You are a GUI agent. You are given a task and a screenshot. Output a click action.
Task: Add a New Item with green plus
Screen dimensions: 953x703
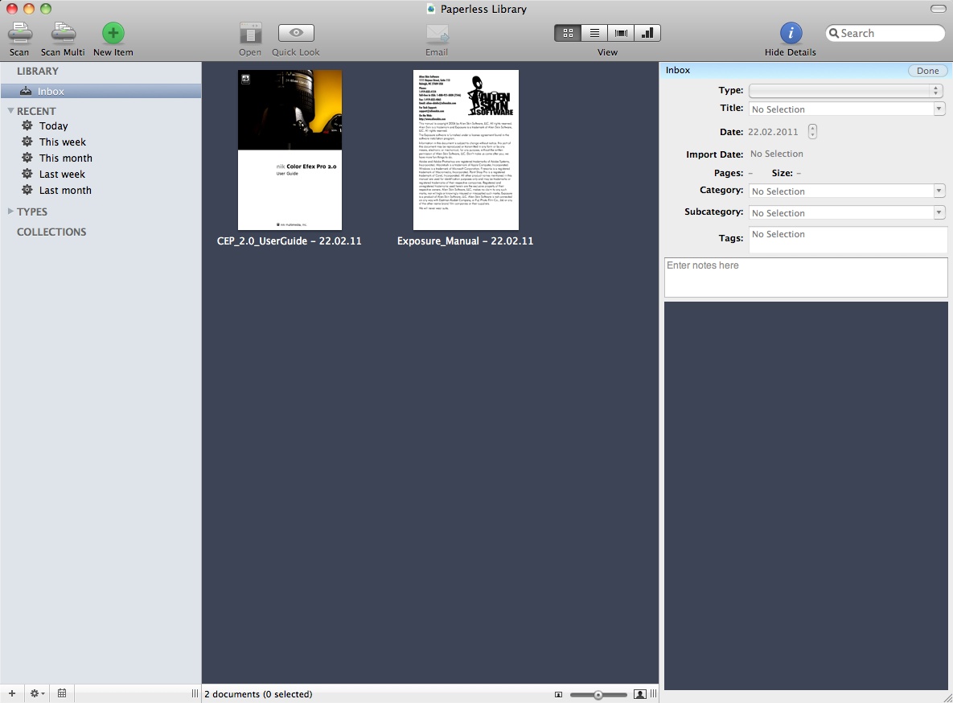(113, 33)
